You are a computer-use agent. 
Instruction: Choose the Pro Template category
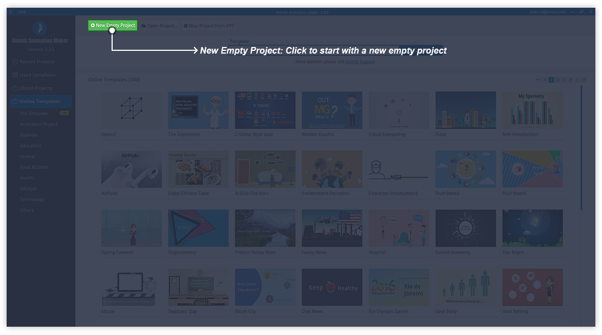coord(34,113)
